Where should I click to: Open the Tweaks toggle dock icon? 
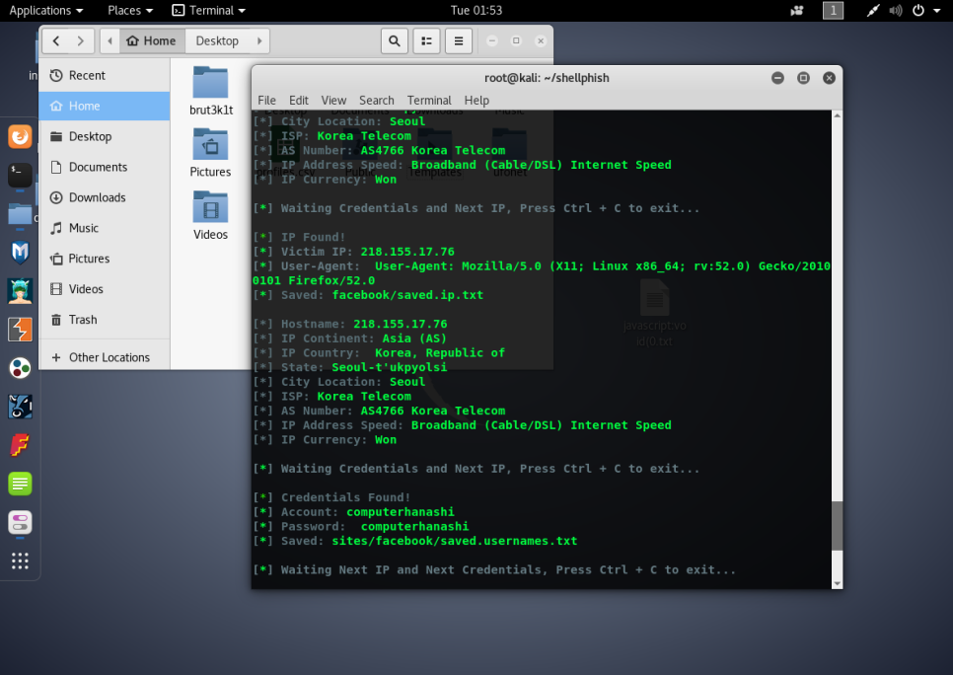20,522
